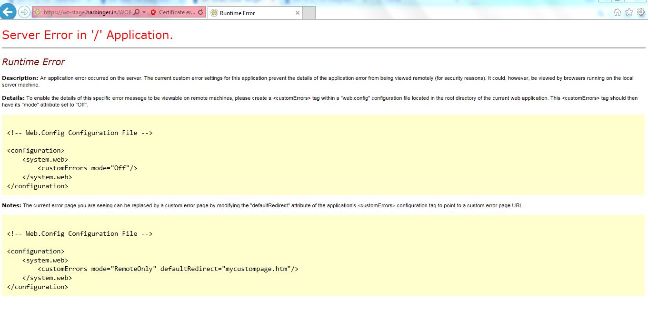Click the Forward navigation arrow
648x329 pixels.
point(24,12)
